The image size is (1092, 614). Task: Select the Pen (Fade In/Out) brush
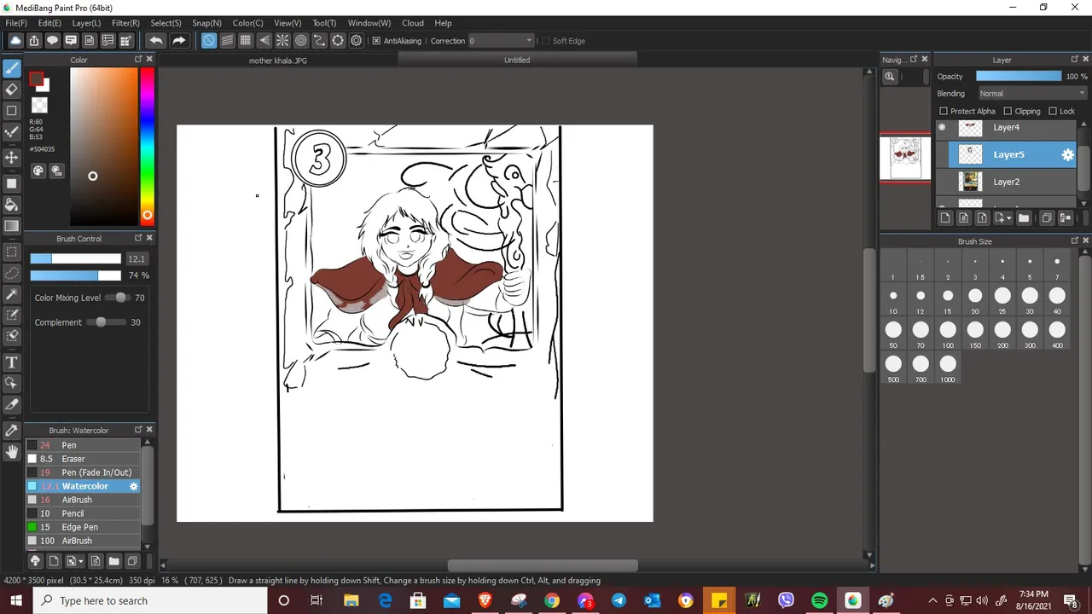click(x=83, y=472)
